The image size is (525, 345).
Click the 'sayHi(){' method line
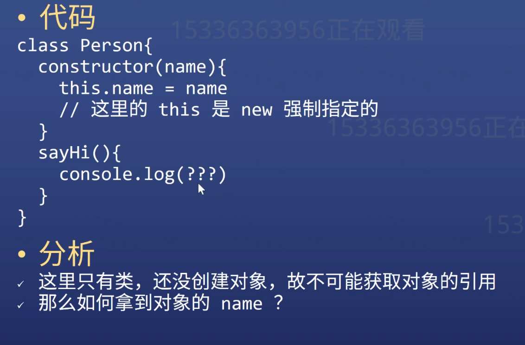click(x=80, y=153)
